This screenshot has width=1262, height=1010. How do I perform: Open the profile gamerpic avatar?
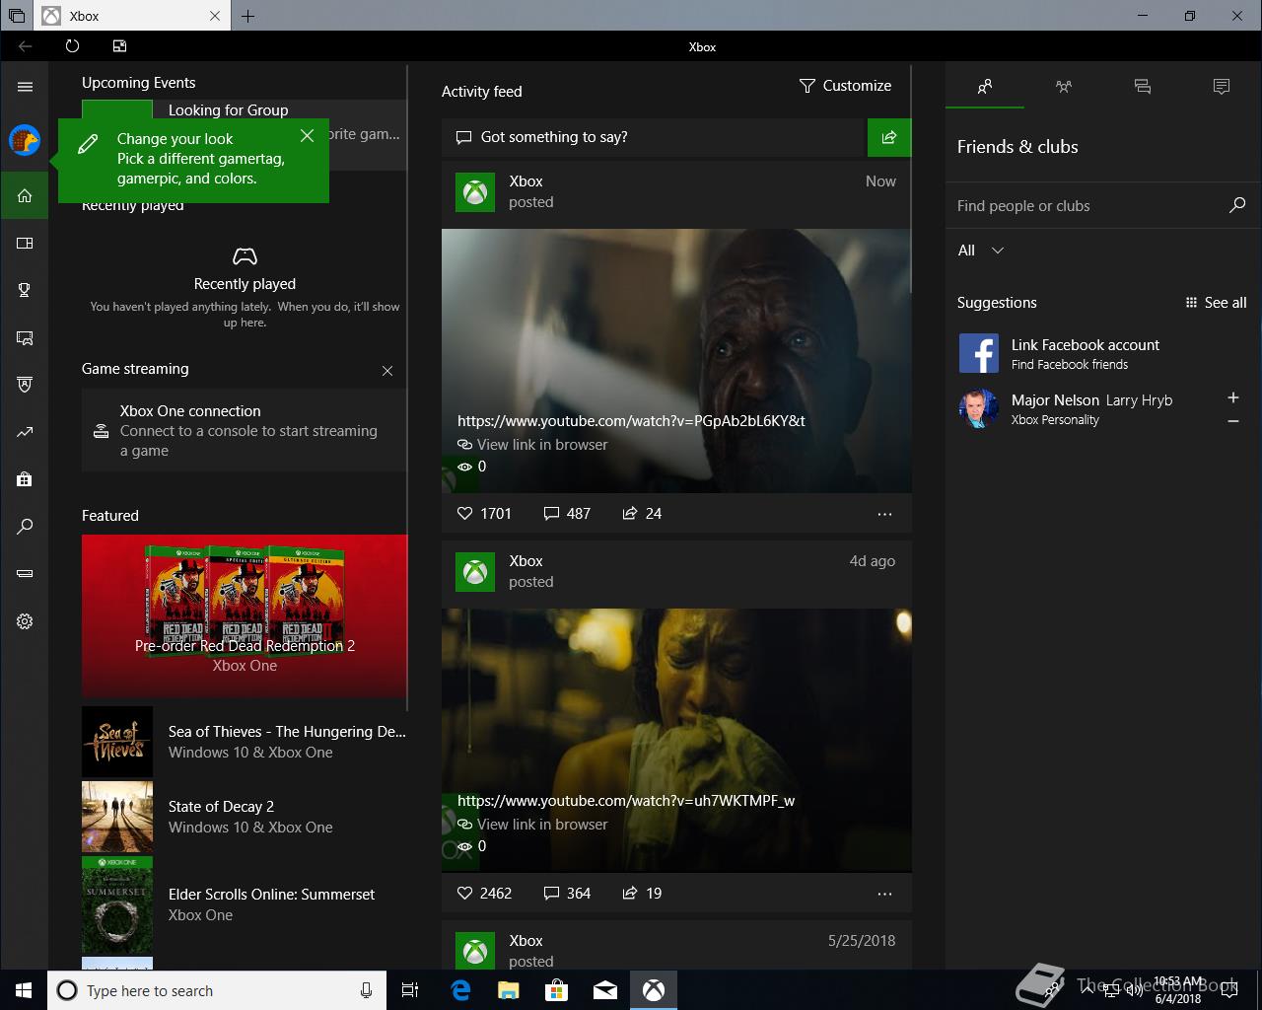point(25,140)
